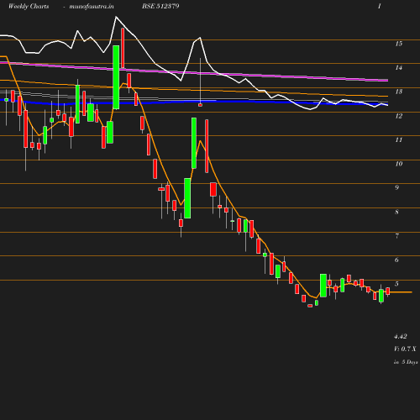Screen dimensions: 420x420
Task: Select the volume text 'V: 0.7 X'
Action: click(x=405, y=349)
